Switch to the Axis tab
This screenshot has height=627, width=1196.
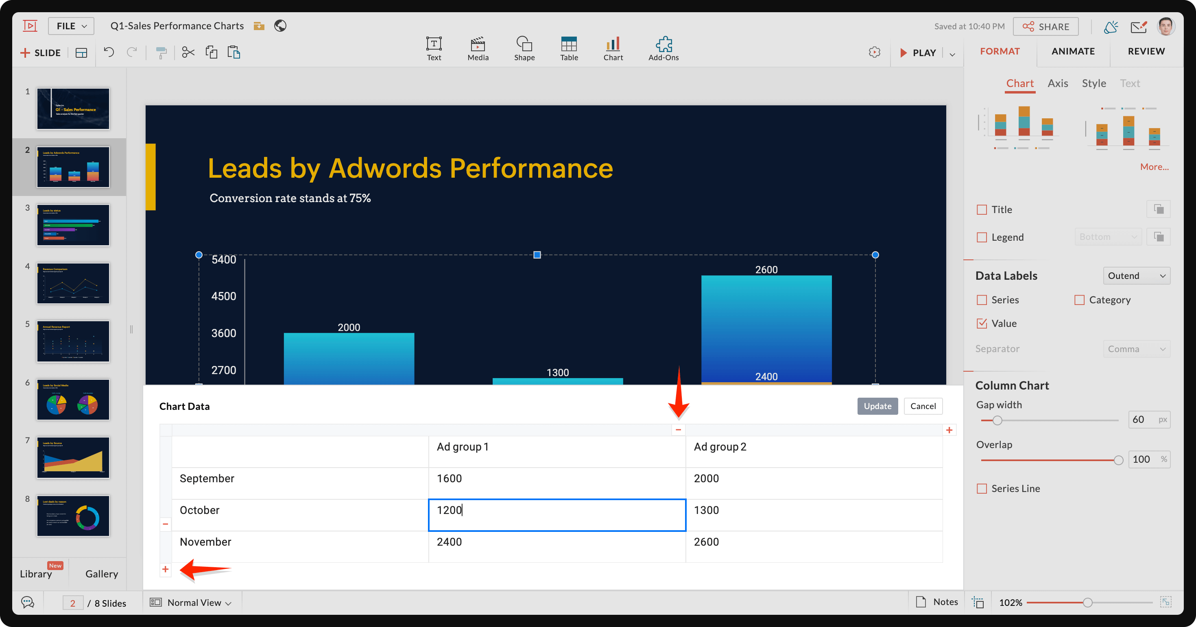coord(1057,83)
